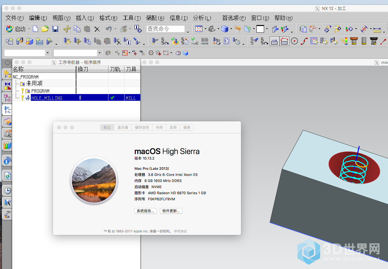Click the white background color swatch
Viewport: 388px width, 269px height.
tap(260, 29)
